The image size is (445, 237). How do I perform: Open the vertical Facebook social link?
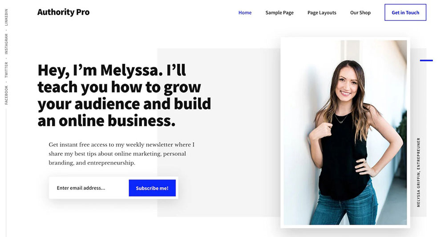coord(6,95)
